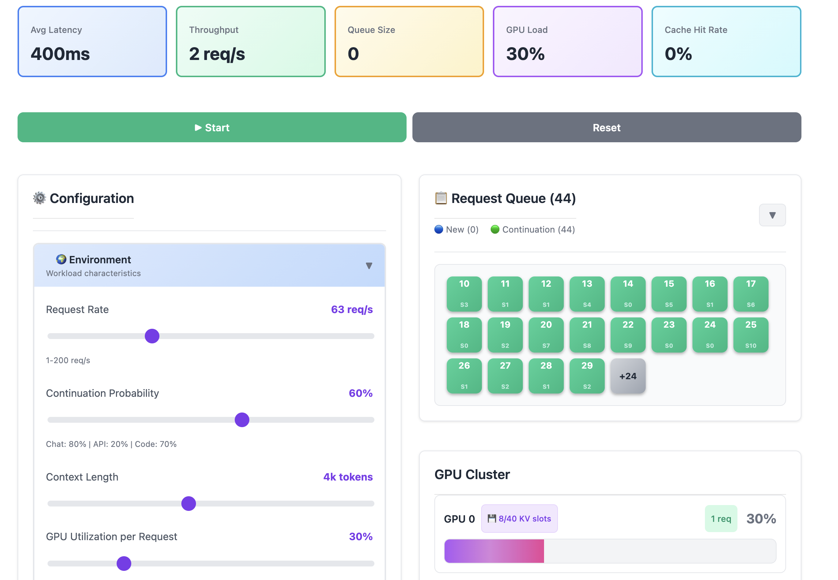Select queued request tile 10

click(464, 294)
